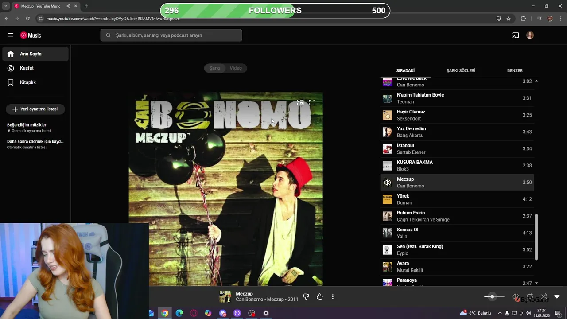Click the queue list scrollbar
This screenshot has height=319, width=567.
click(536, 237)
